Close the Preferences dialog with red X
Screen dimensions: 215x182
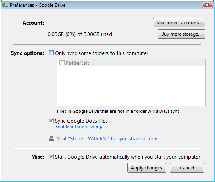tap(207, 5)
